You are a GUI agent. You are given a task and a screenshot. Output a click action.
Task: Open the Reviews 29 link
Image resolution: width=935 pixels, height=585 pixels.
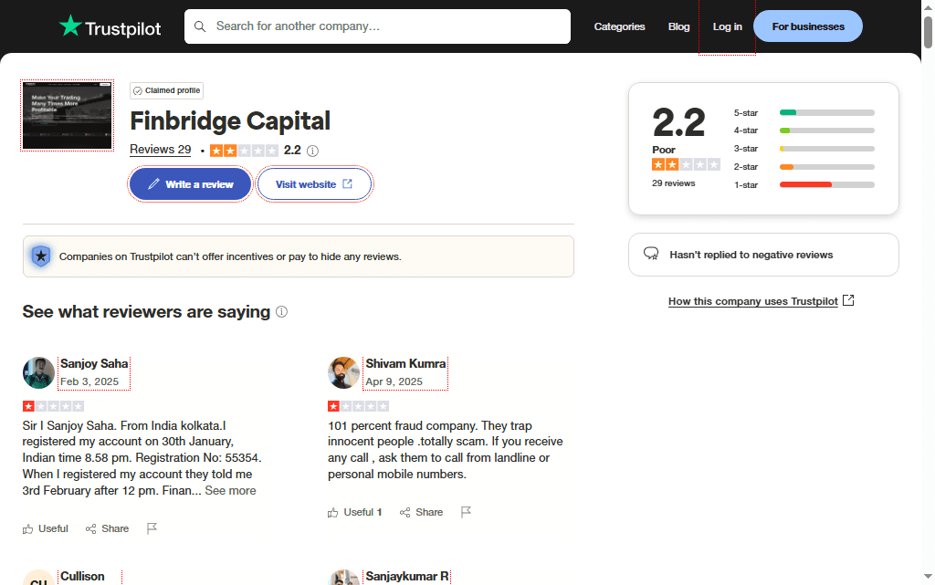pos(161,150)
